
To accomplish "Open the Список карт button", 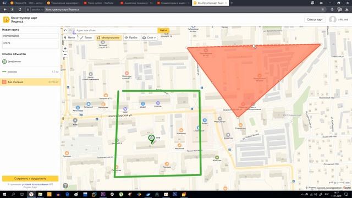I will point(315,20).
